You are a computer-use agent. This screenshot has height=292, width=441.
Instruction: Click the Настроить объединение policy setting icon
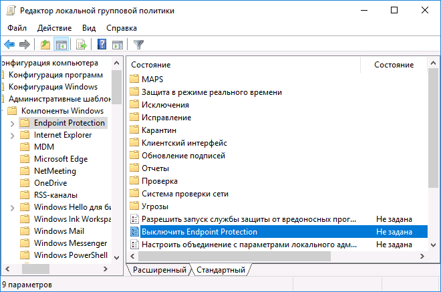coord(135,245)
